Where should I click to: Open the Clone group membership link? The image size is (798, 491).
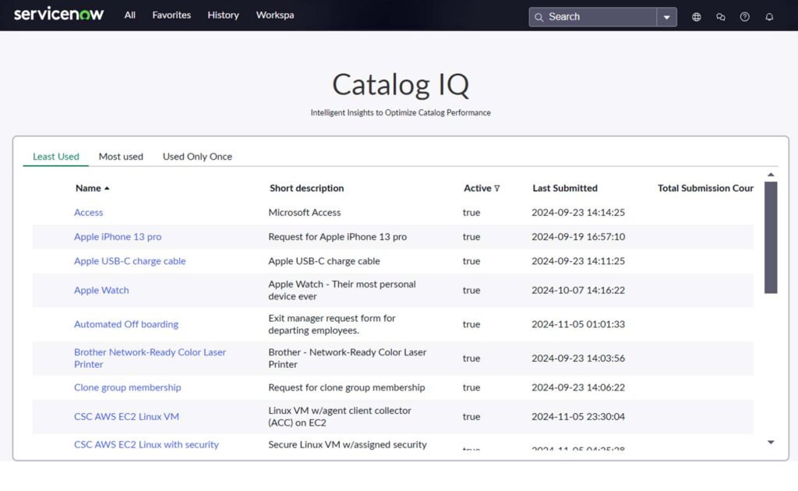[x=127, y=387]
